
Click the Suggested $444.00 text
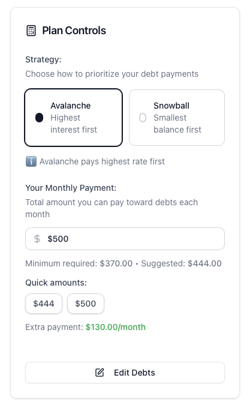tap(182, 263)
